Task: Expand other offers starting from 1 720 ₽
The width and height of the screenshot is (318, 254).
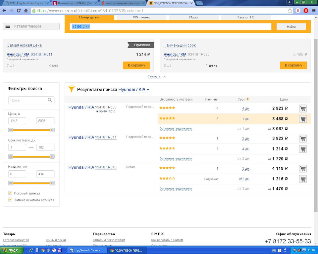Action: pos(176,159)
